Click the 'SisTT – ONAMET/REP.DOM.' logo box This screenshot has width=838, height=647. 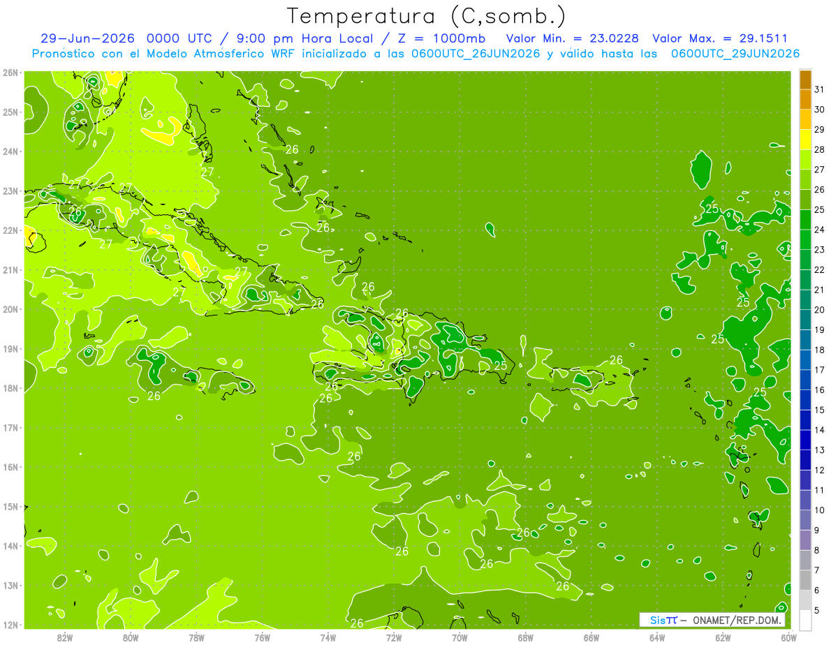(712, 620)
